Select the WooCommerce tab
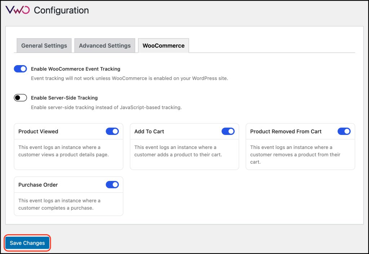Viewport: 369px width, 254px height. [163, 46]
